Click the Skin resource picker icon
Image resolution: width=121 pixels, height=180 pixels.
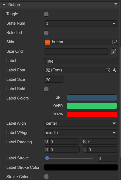coord(115,42)
